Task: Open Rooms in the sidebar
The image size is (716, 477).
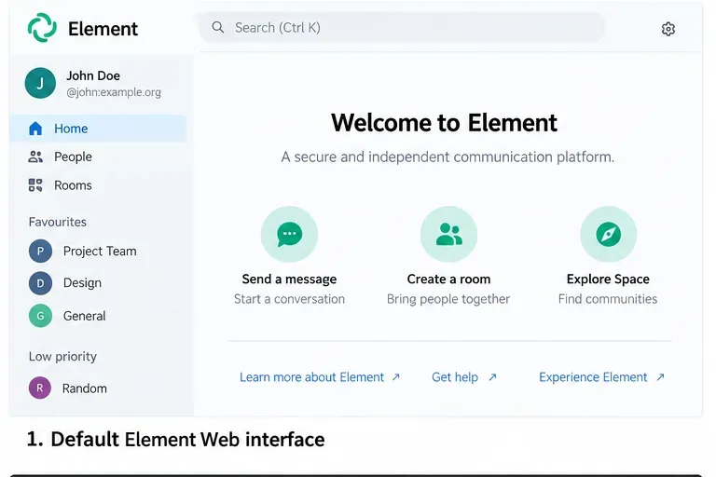Action: point(98,185)
